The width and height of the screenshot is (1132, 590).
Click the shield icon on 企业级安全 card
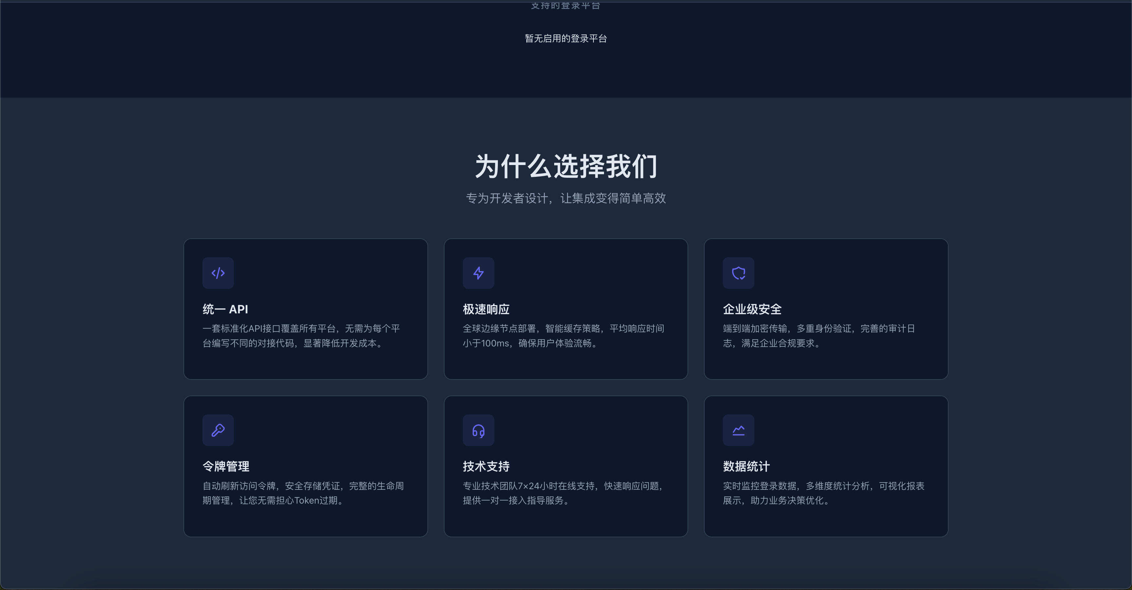click(738, 273)
